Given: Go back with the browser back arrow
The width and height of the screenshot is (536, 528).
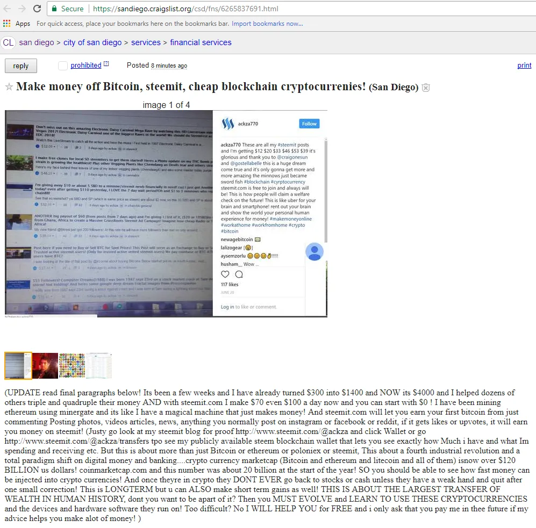Looking at the screenshot, I should 7,9.
